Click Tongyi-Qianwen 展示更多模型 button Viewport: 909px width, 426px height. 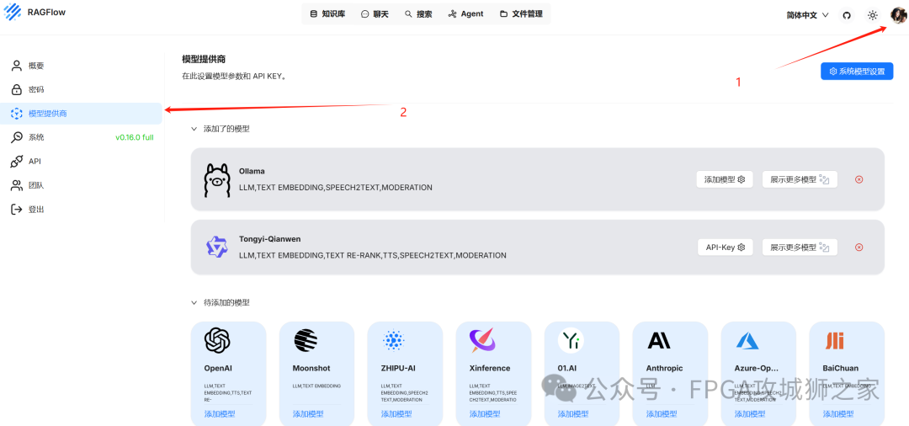[x=800, y=247]
